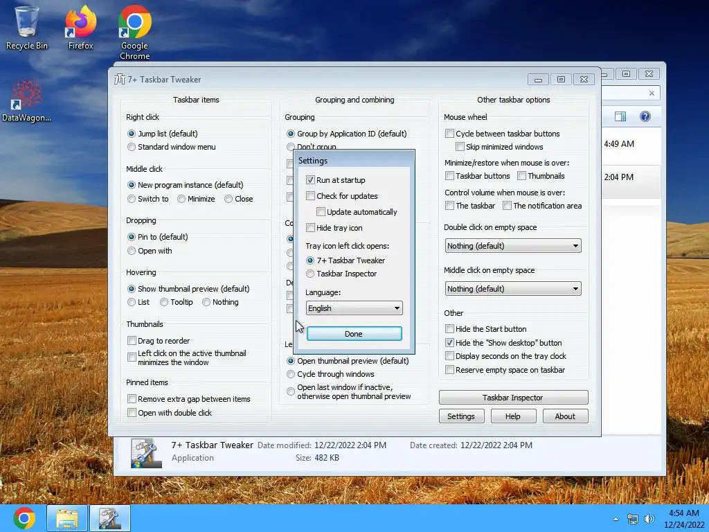Open Google Chrome desktop shortcut
Image resolution: width=709 pixels, height=532 pixels.
pos(135,33)
